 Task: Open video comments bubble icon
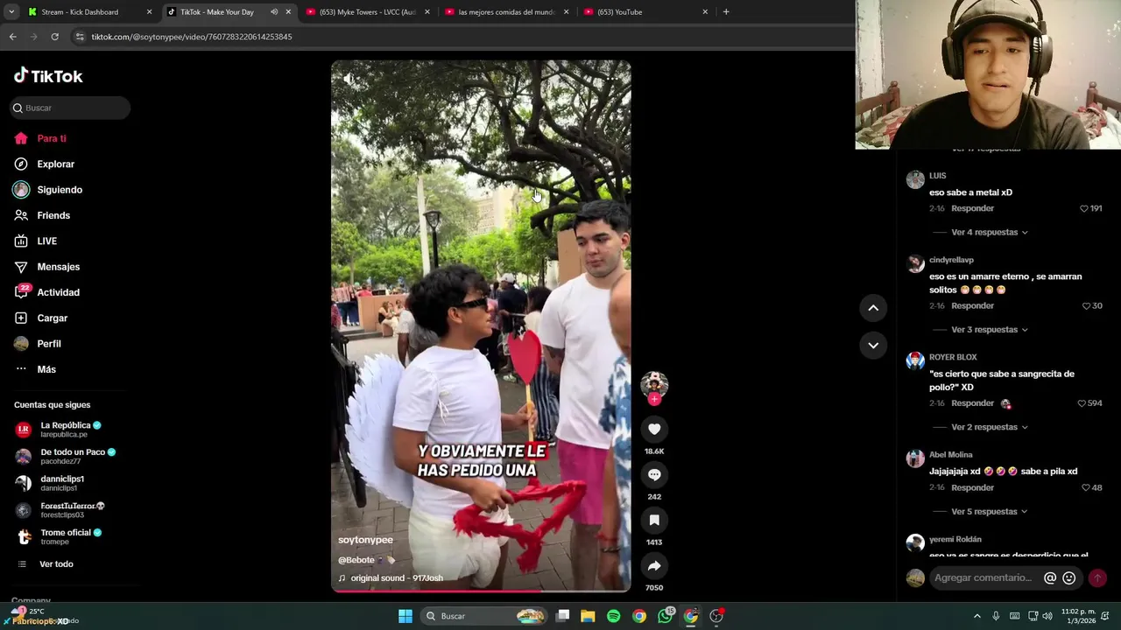(x=654, y=474)
